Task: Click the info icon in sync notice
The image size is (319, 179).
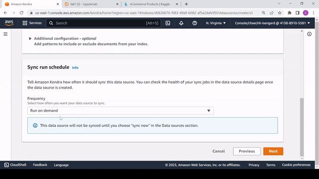Action: click(x=35, y=125)
